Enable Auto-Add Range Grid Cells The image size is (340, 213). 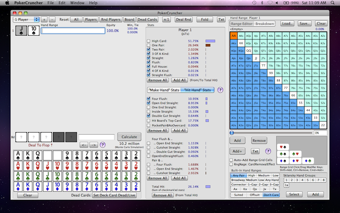point(231,160)
